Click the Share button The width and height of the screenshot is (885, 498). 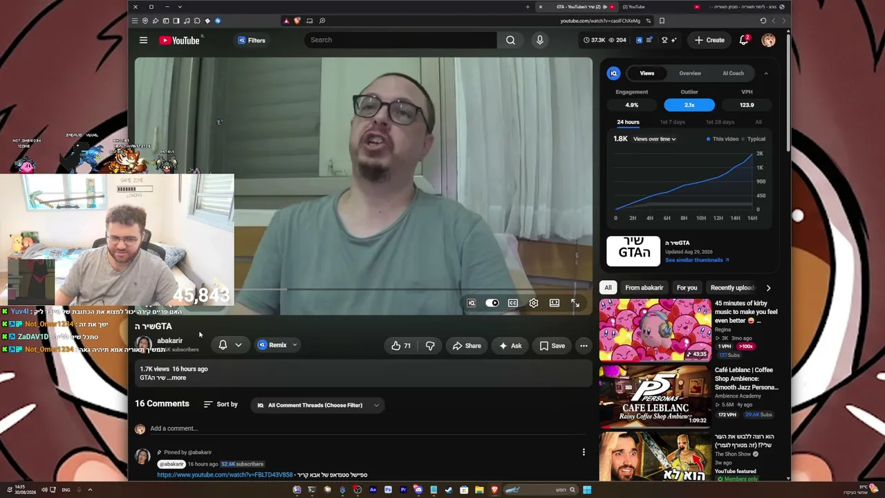click(x=467, y=346)
